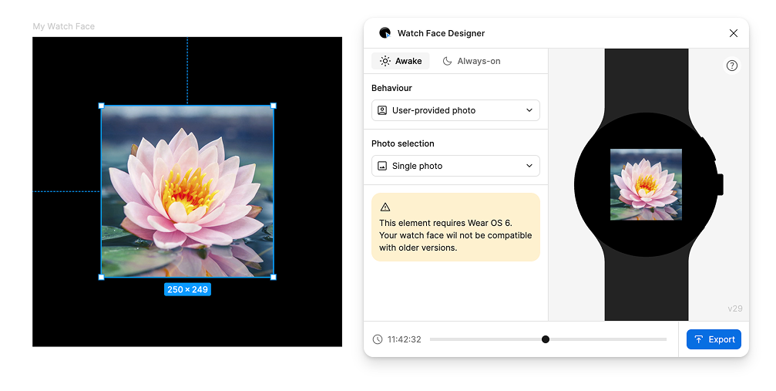The height and width of the screenshot is (391, 776).
Task: Click the top-left selection handle
Action: 101,106
